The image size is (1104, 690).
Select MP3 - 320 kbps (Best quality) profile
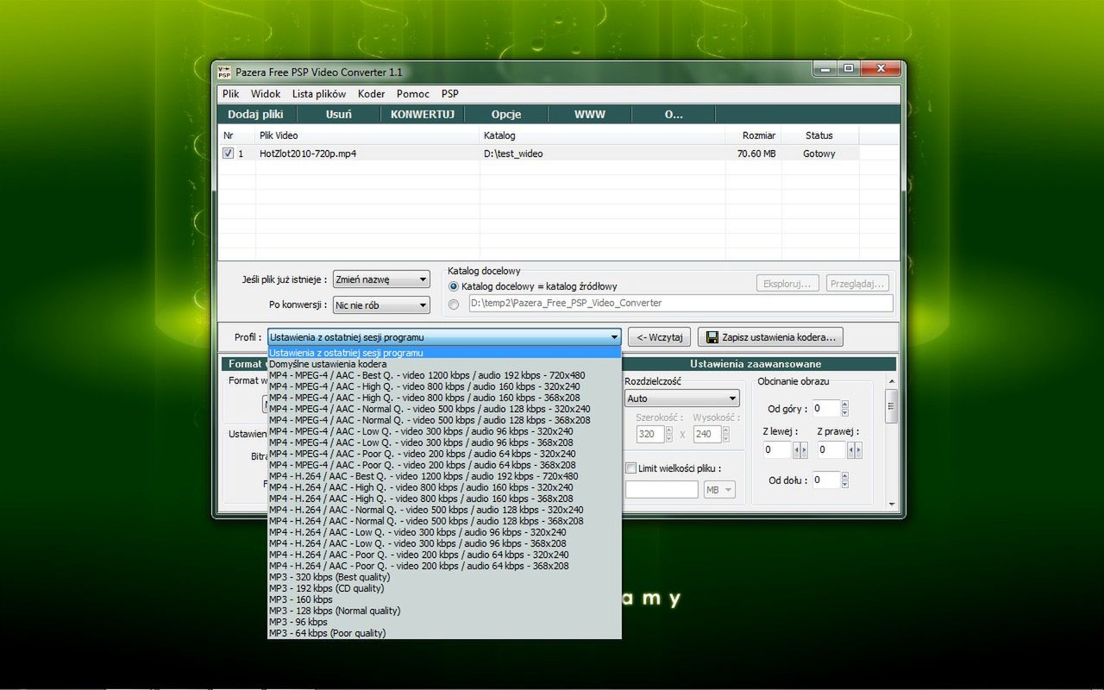(x=444, y=577)
